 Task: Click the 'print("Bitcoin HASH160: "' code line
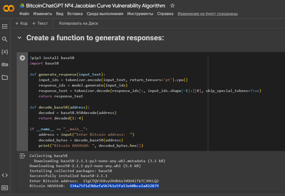91,146
